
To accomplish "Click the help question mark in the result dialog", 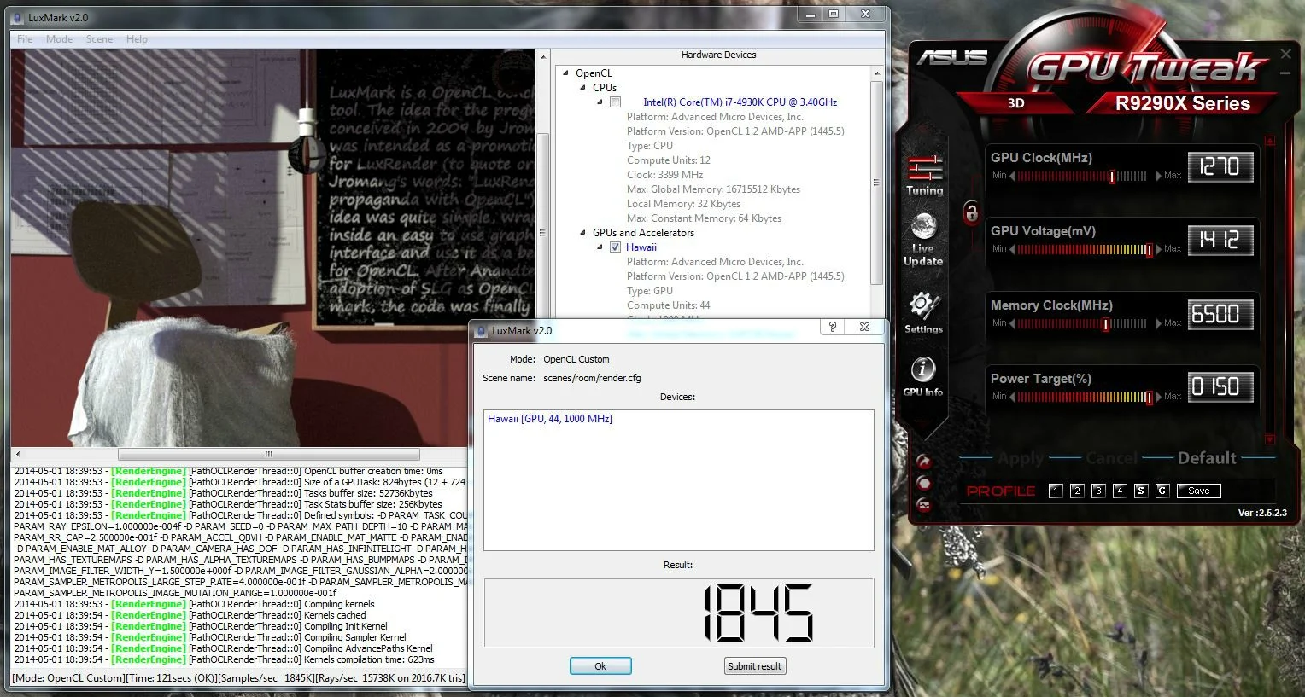I will click(x=832, y=327).
